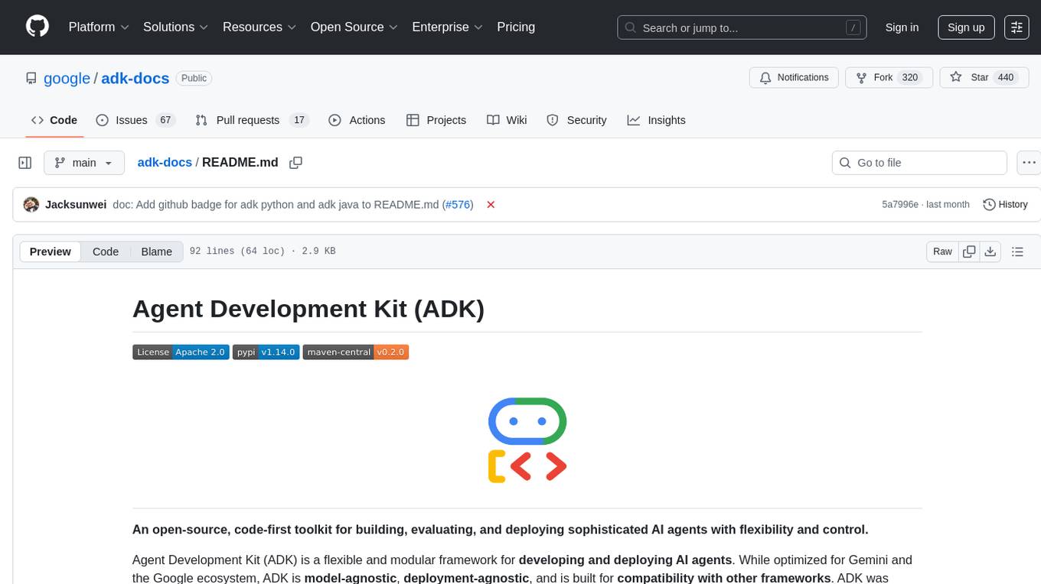1041x584 pixels.
Task: Sign in to GitHub
Action: coord(902,28)
